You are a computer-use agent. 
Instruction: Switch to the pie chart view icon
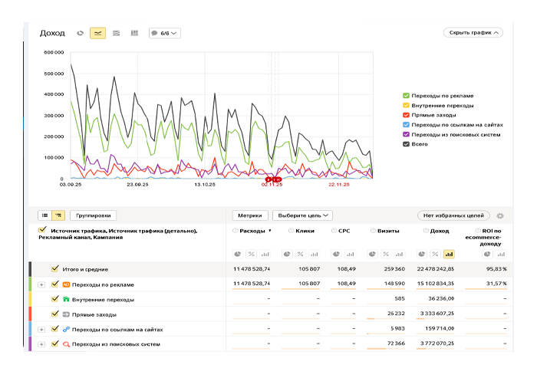[81, 33]
